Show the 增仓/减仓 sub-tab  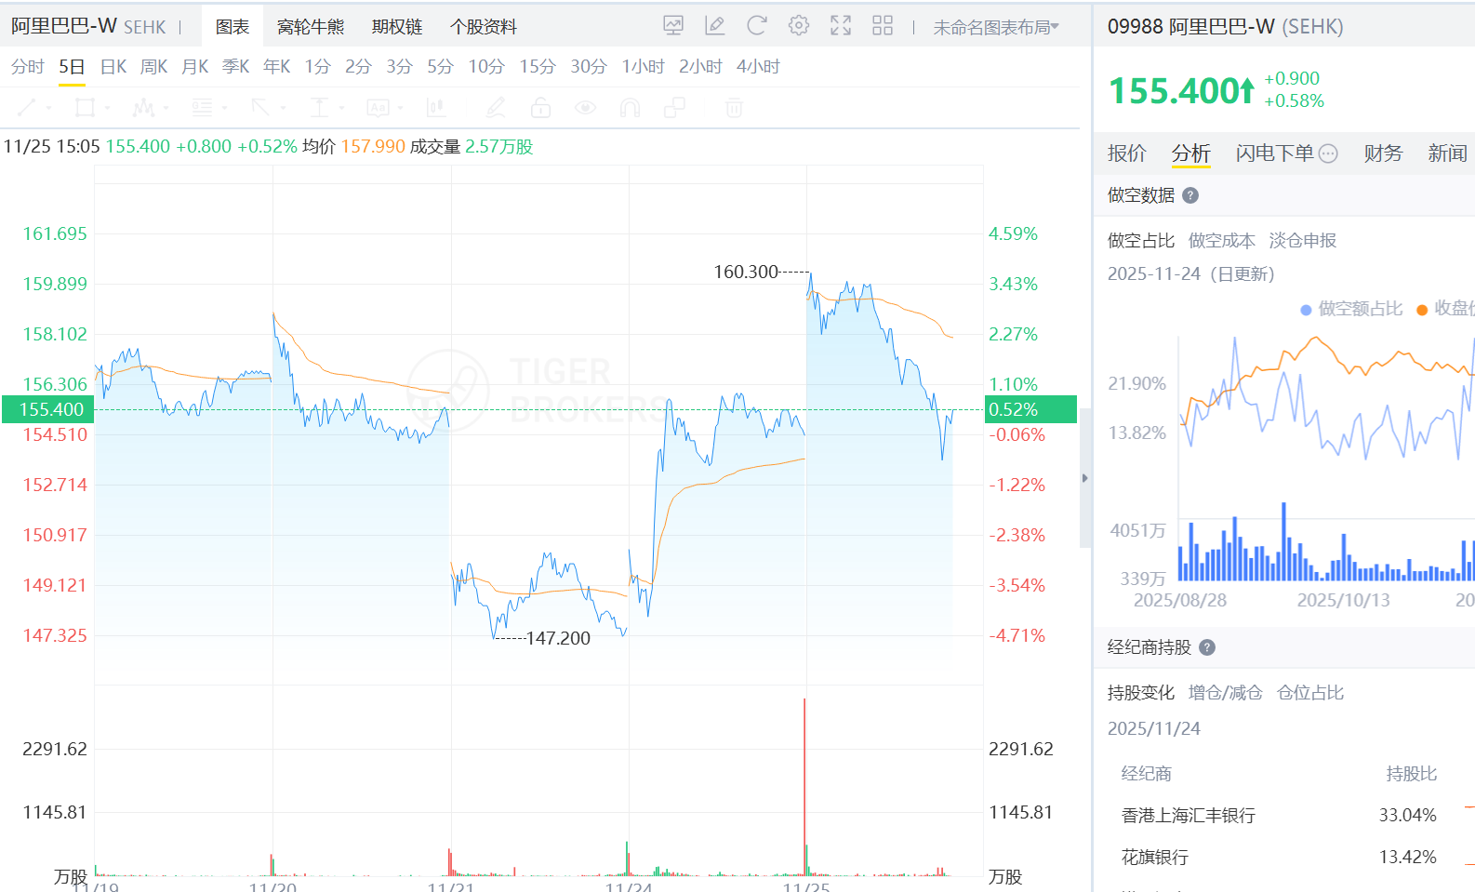coord(1226,693)
